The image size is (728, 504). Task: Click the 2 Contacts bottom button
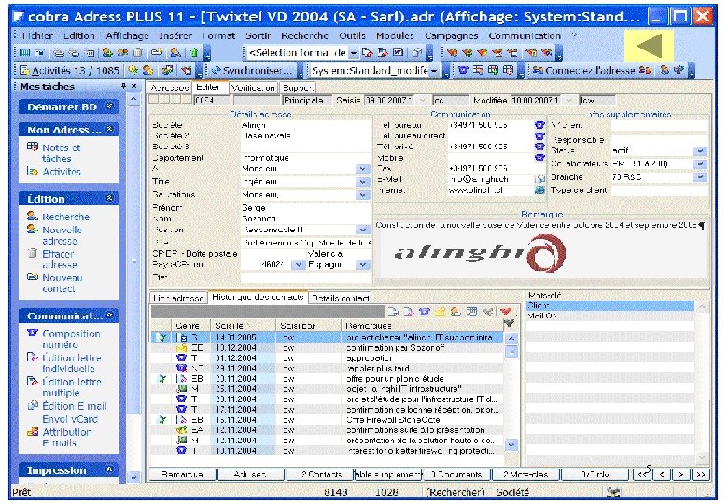(x=320, y=475)
